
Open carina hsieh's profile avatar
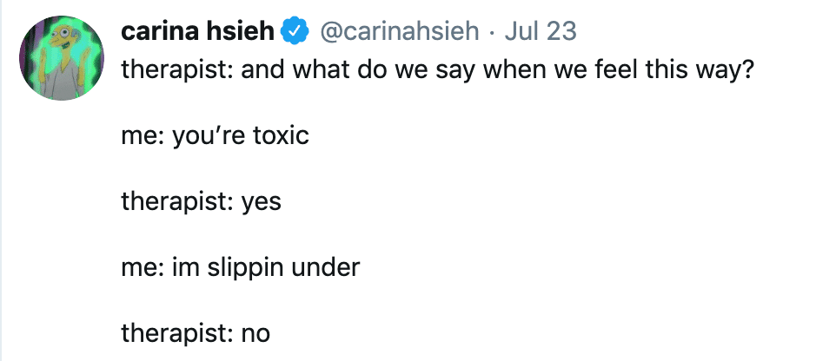pos(62,58)
